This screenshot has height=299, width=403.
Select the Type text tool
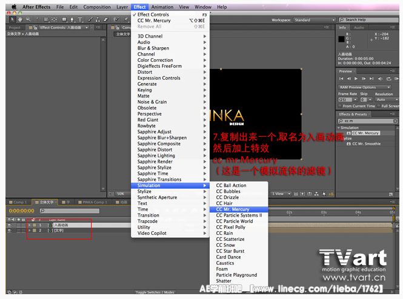coord(80,19)
